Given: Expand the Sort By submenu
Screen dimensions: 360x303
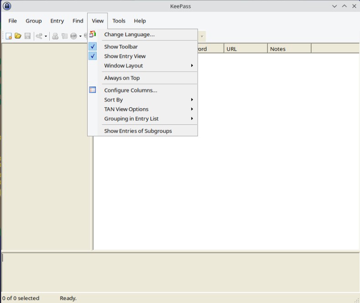Looking at the screenshot, I should tap(142, 100).
